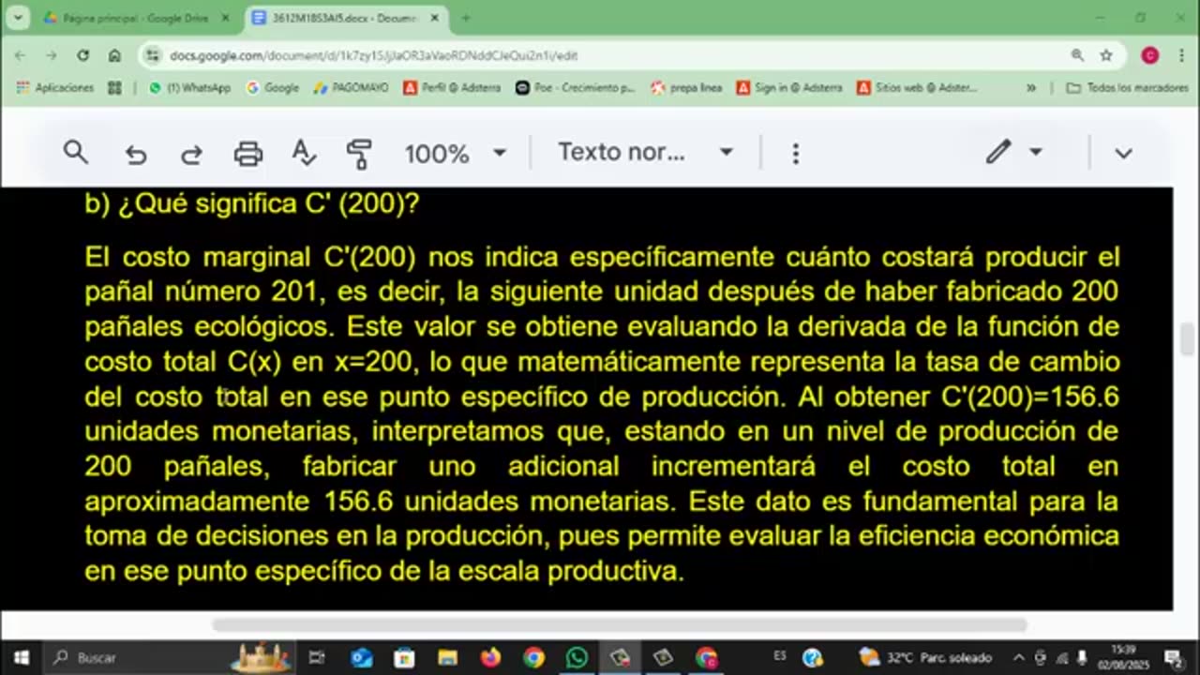
Task: Show hidden system tray icons chevron
Action: click(1019, 657)
